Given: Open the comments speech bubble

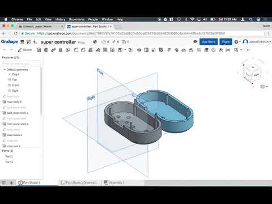Looking at the screenshot, I should coord(195,41).
